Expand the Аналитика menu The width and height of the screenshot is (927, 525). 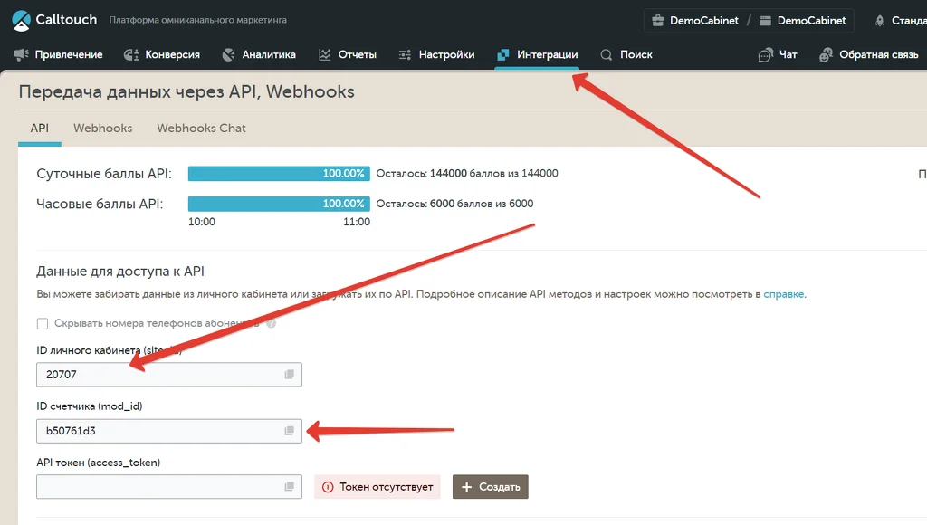coord(258,54)
